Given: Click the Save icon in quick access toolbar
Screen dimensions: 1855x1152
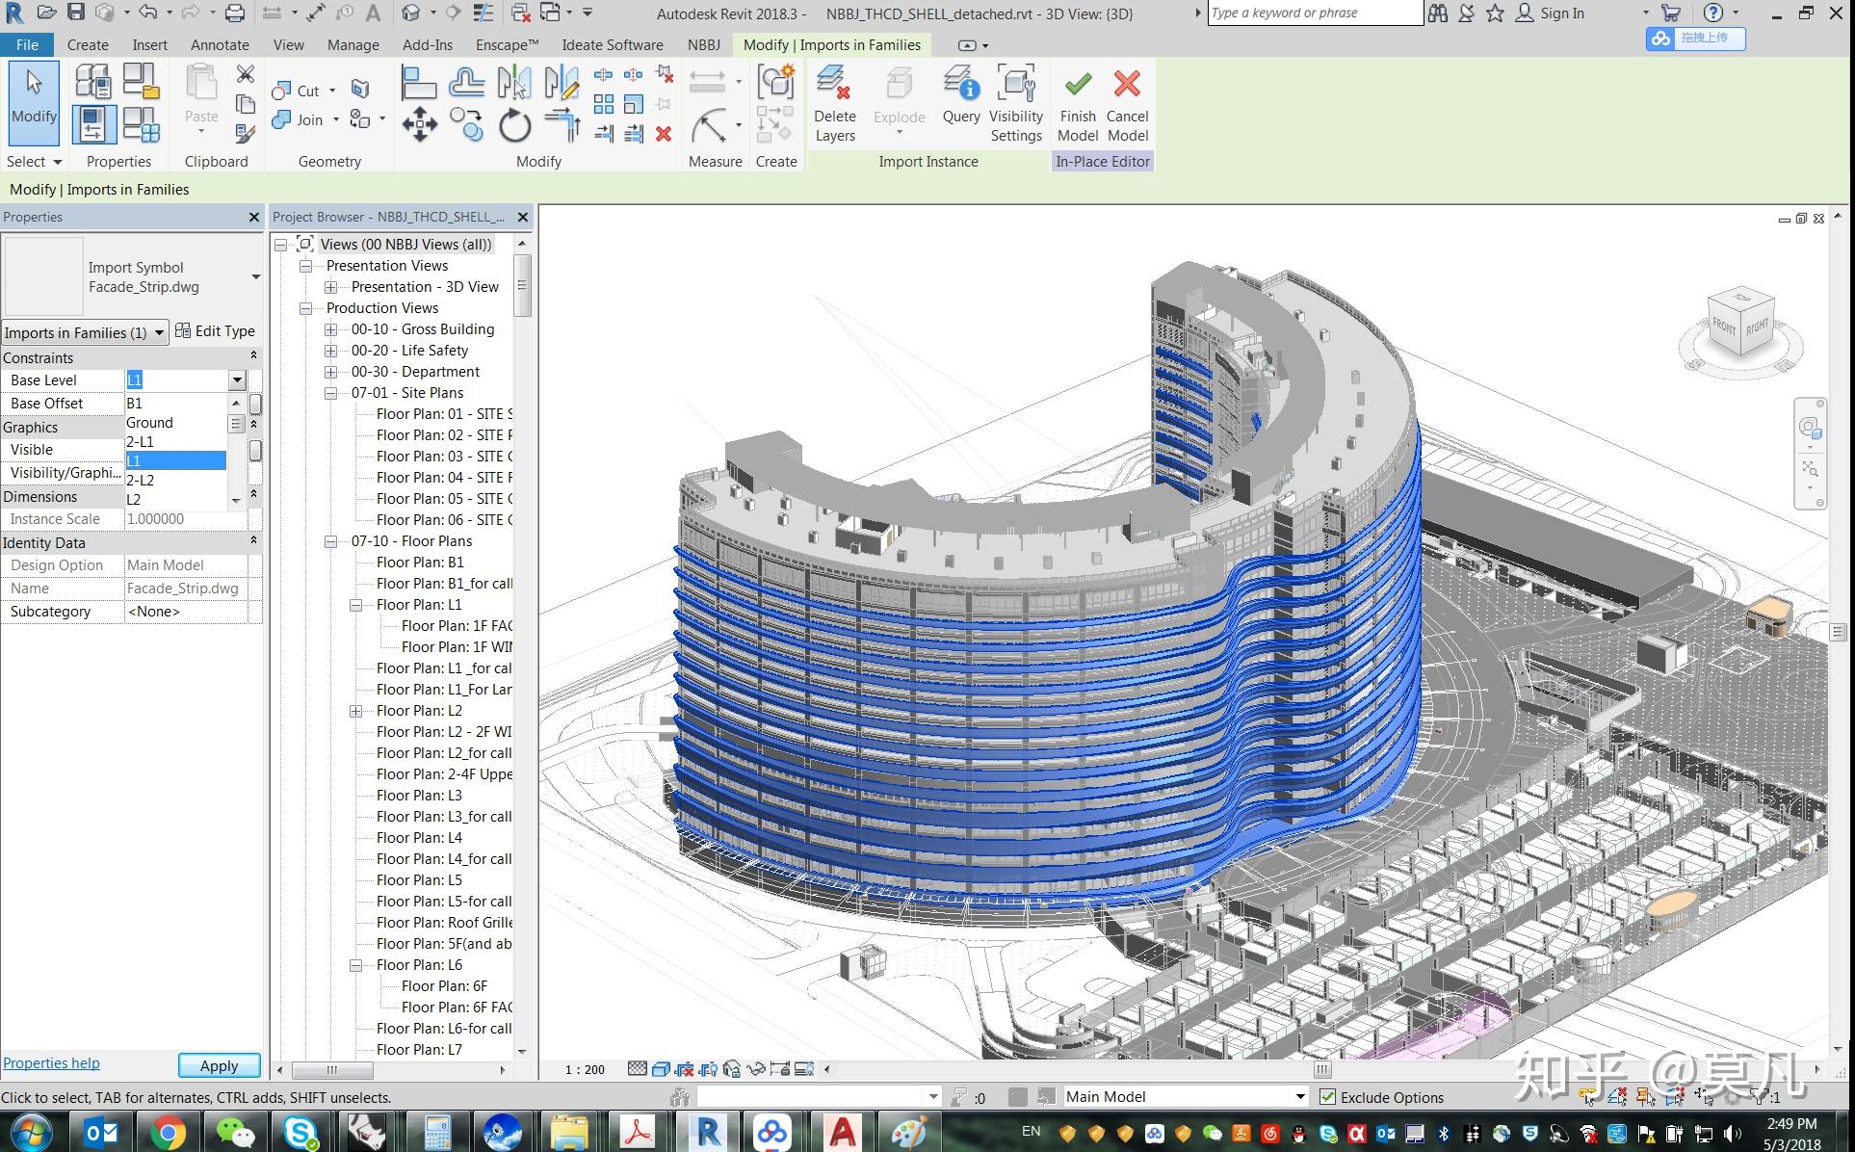Looking at the screenshot, I should 76,13.
